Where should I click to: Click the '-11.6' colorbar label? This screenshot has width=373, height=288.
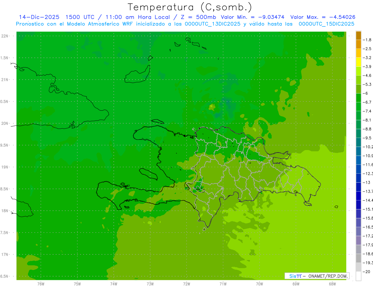(x=368, y=164)
